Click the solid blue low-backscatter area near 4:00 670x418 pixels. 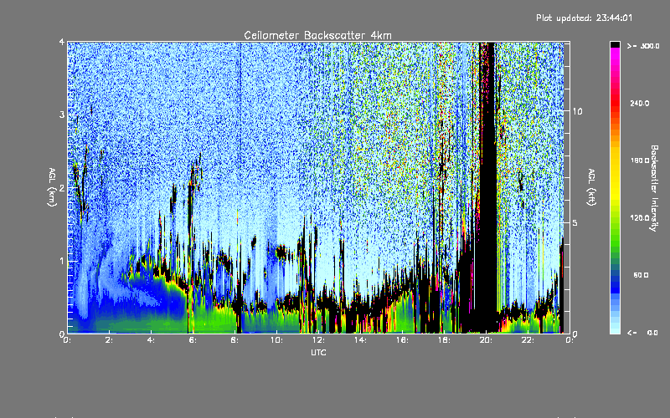(154, 294)
